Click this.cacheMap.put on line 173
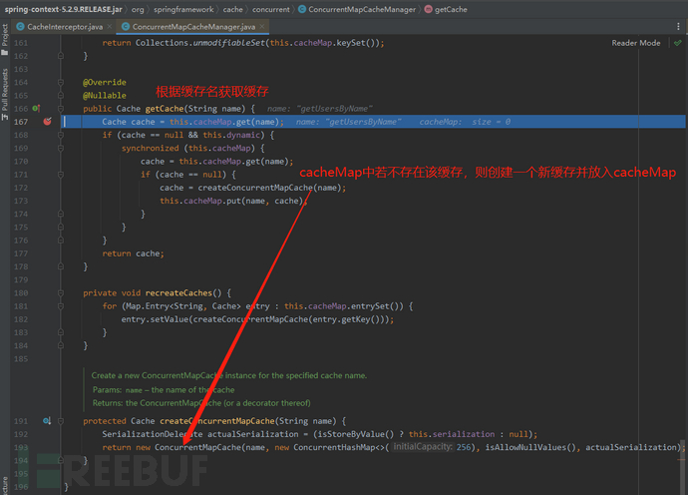This screenshot has height=495, width=688. point(200,201)
